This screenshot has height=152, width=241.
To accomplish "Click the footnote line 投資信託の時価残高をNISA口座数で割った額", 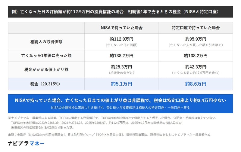I will click(x=43, y=127).
